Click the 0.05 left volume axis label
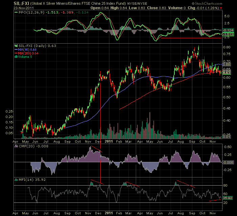 point(9,133)
